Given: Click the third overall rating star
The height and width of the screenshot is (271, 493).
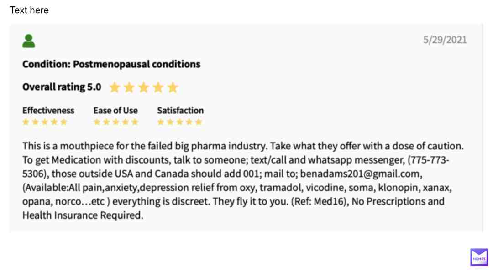Looking at the screenshot, I should 144,87.
